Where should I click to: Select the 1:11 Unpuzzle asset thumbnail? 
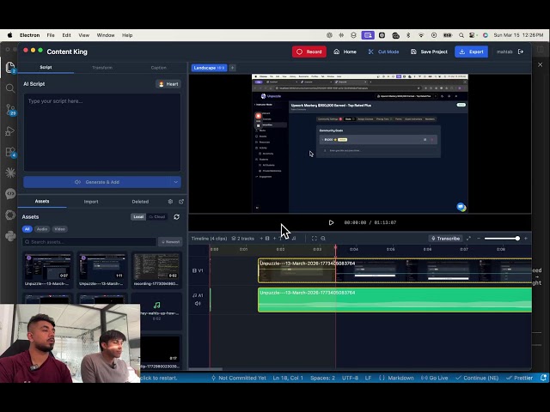coord(102,270)
